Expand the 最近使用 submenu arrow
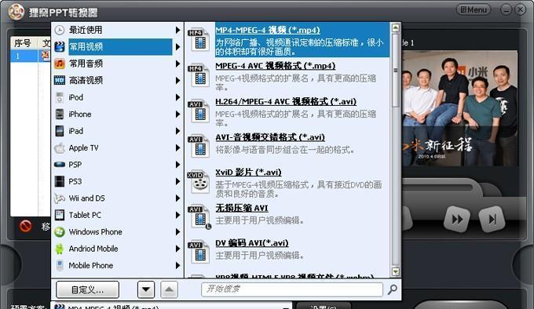Viewport: 534px width, 309px height. click(x=177, y=30)
